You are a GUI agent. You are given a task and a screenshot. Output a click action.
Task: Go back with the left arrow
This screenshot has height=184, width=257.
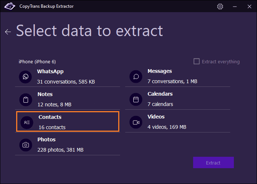tap(8, 32)
